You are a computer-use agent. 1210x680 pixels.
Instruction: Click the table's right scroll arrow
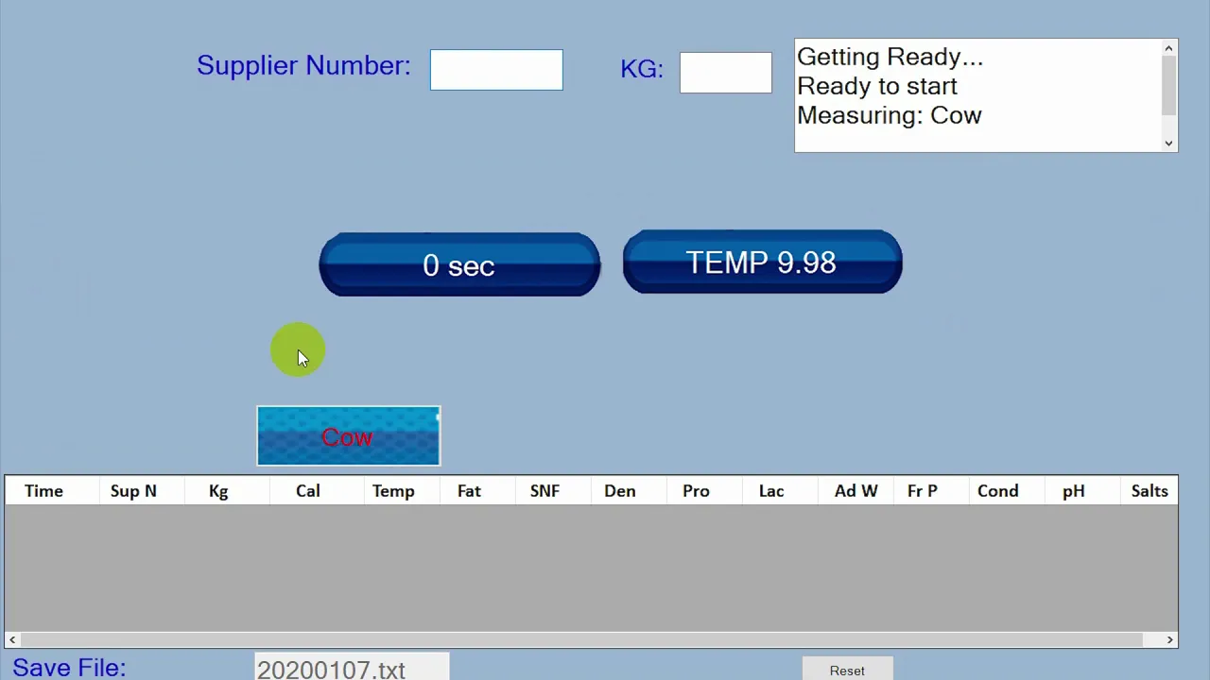1170,639
